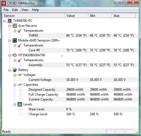Select the Acer Navarro label
This screenshot has height=136, width=141.
click(x=27, y=26)
